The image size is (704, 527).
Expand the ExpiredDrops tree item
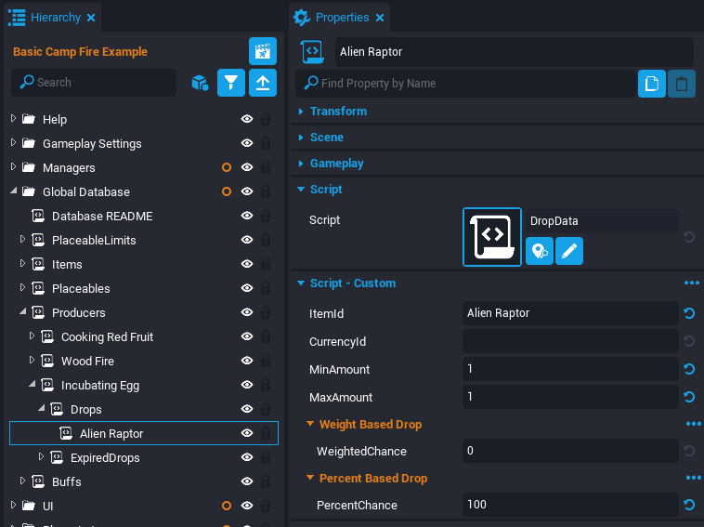click(x=41, y=457)
